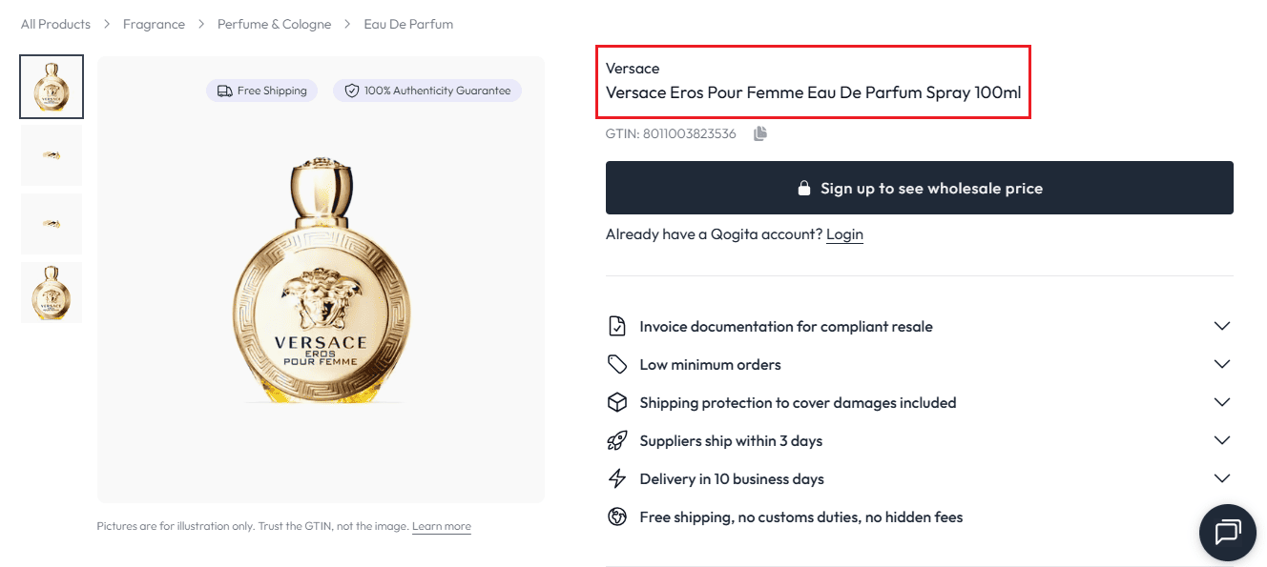Open the Learn more link under image
Screen dimensions: 1267x567
click(441, 526)
